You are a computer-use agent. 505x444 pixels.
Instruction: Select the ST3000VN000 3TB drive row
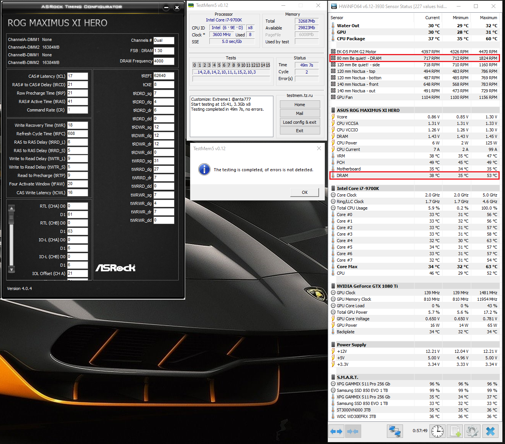pos(414,410)
